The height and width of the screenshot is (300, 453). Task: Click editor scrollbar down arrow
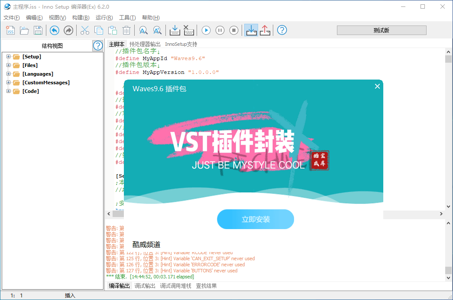(x=448, y=207)
